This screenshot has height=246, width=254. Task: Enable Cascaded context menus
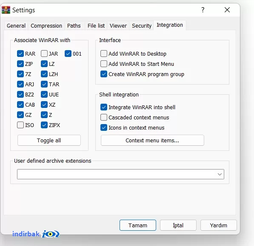click(104, 117)
